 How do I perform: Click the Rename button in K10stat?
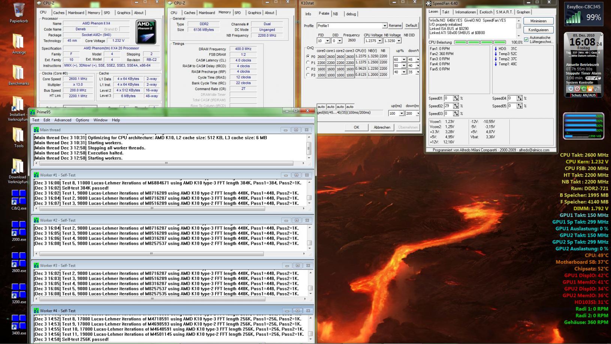(395, 25)
